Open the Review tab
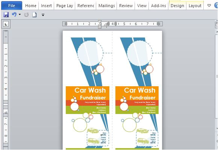 (126, 6)
